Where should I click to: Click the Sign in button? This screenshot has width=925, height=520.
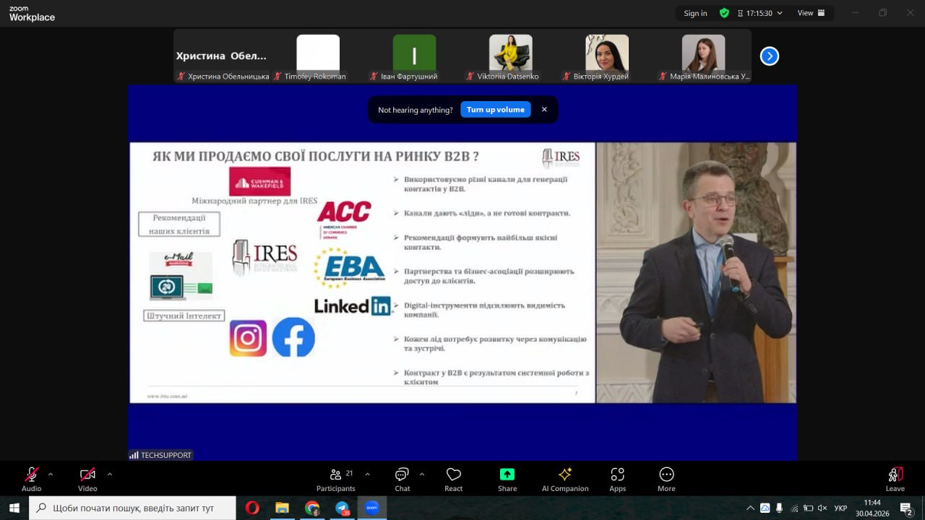tap(696, 13)
